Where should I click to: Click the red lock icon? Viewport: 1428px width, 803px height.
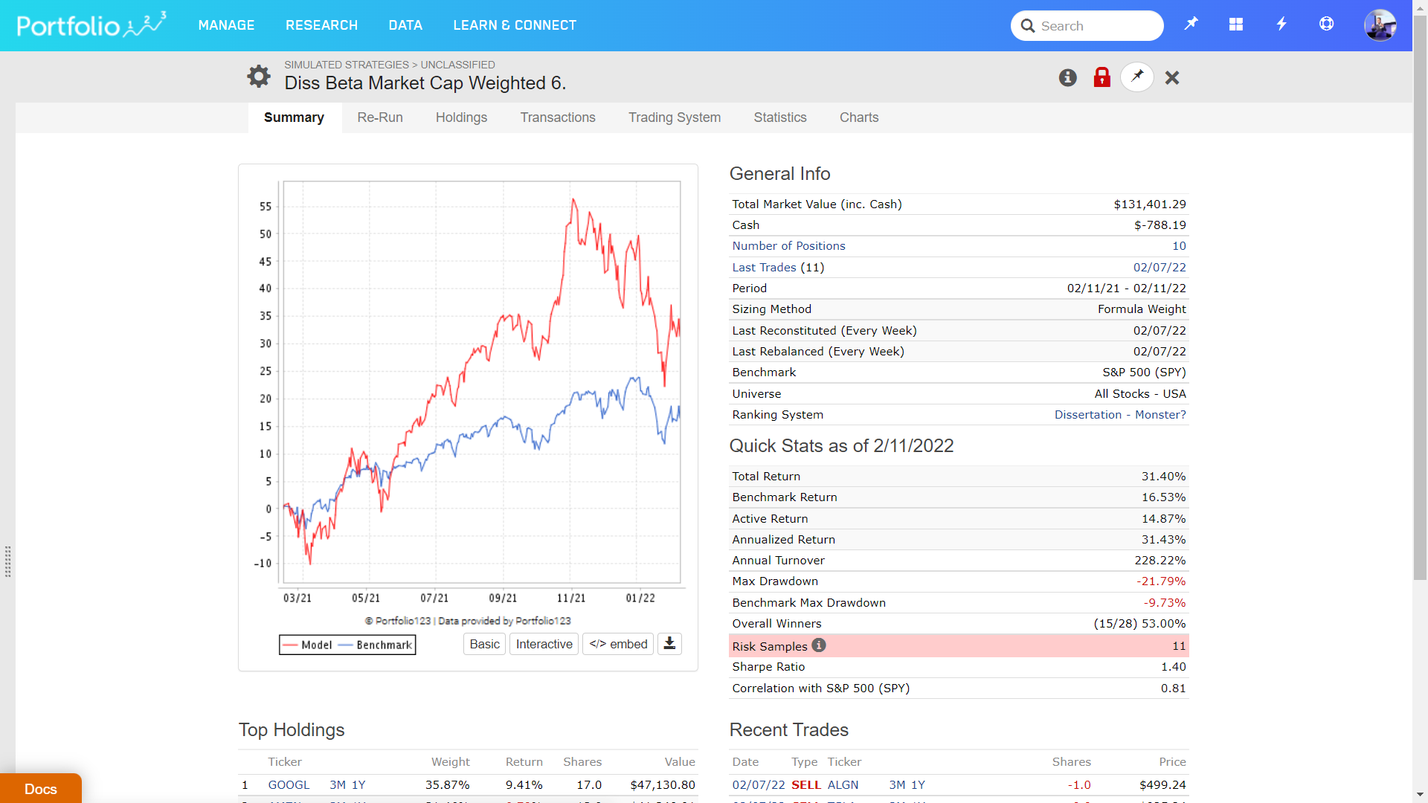point(1102,77)
